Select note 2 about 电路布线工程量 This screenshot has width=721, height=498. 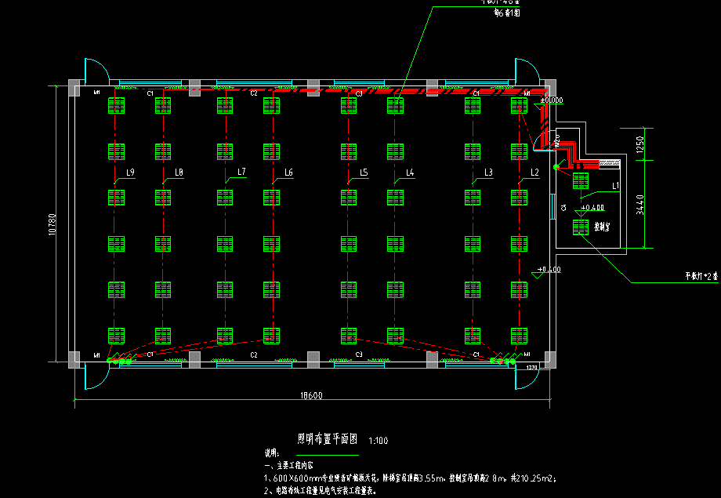[x=321, y=491]
